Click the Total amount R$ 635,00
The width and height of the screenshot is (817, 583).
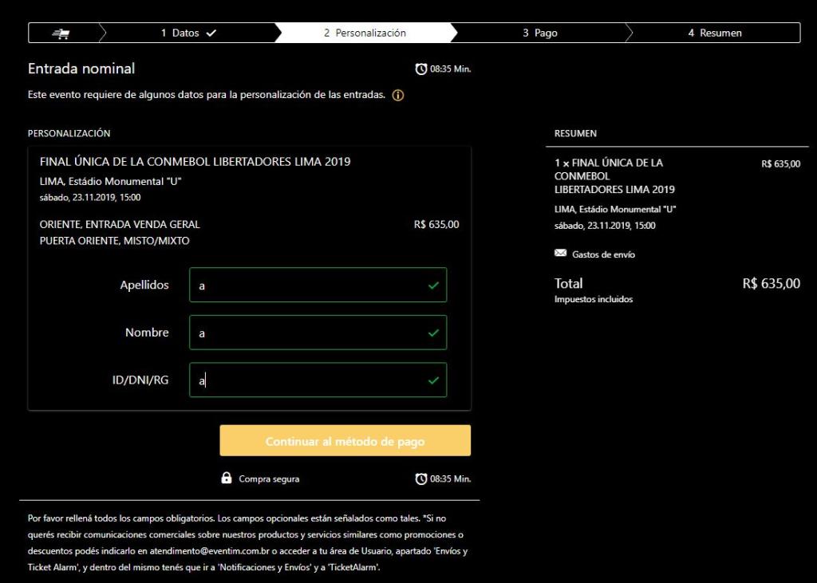point(772,283)
